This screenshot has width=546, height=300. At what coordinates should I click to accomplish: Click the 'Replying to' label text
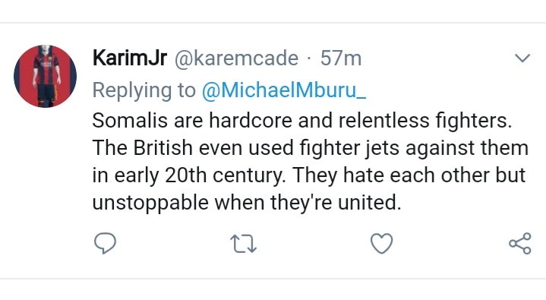tap(144, 90)
